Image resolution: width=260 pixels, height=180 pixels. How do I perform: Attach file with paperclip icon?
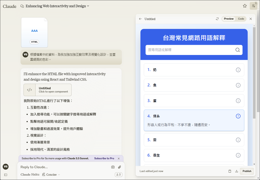[119, 167]
